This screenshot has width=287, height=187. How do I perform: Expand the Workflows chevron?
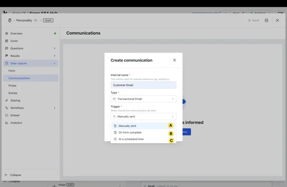tap(54, 108)
